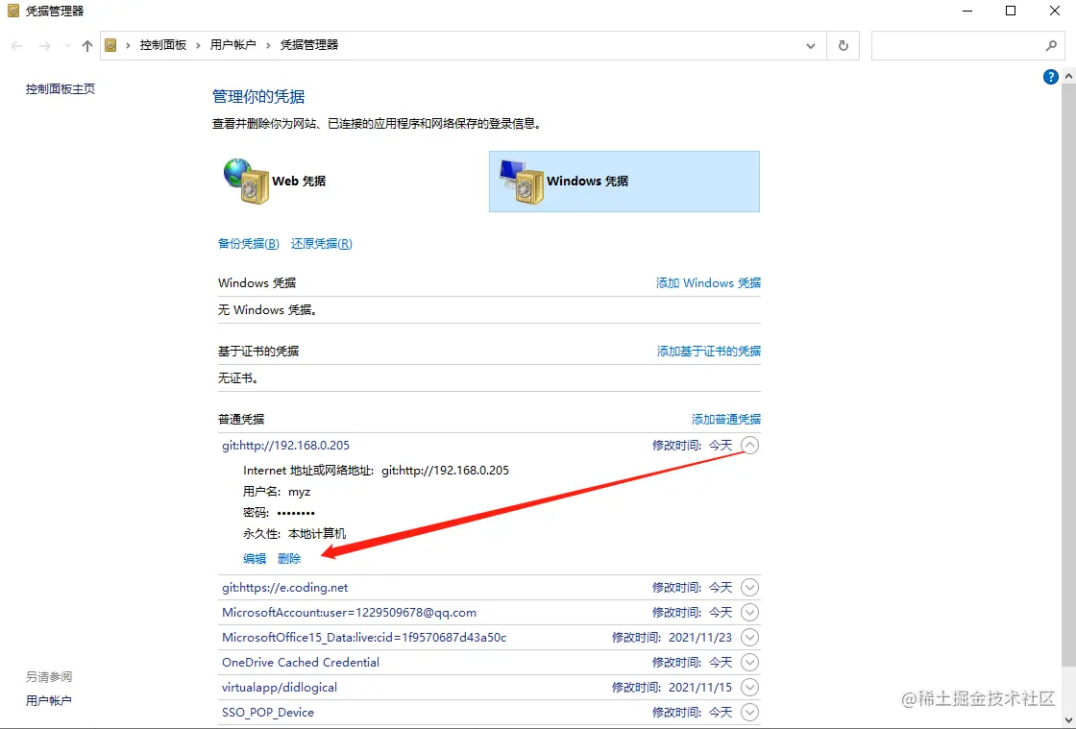
Task: Click the 2021/11/23 modified date
Action: click(700, 637)
